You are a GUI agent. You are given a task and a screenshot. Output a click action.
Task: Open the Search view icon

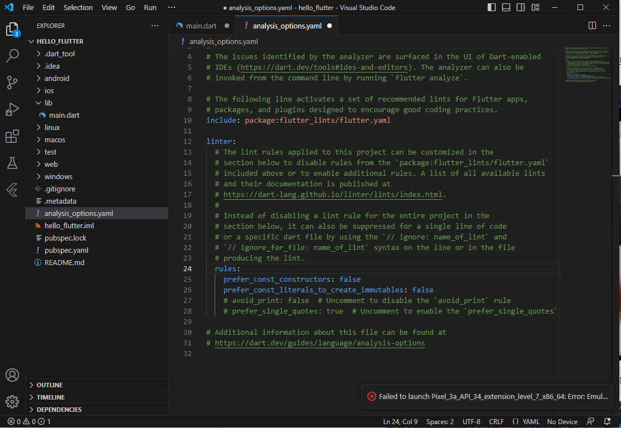(12, 56)
